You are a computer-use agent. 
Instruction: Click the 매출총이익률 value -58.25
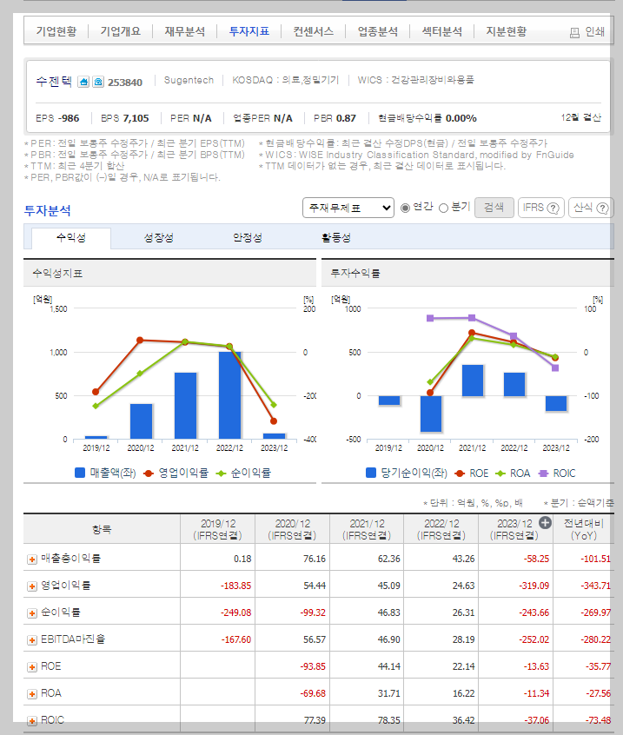tap(536, 559)
